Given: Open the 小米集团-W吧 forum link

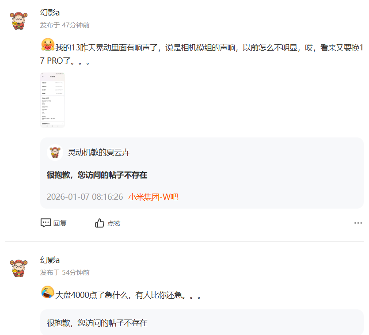Looking at the screenshot, I should pos(153,197).
